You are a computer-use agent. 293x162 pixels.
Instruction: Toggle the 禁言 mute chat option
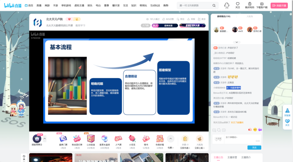[178, 19]
